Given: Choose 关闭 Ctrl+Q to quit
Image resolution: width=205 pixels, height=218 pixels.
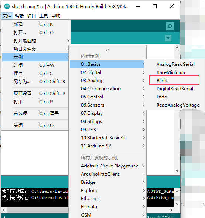Looking at the screenshot, I should point(35,126).
